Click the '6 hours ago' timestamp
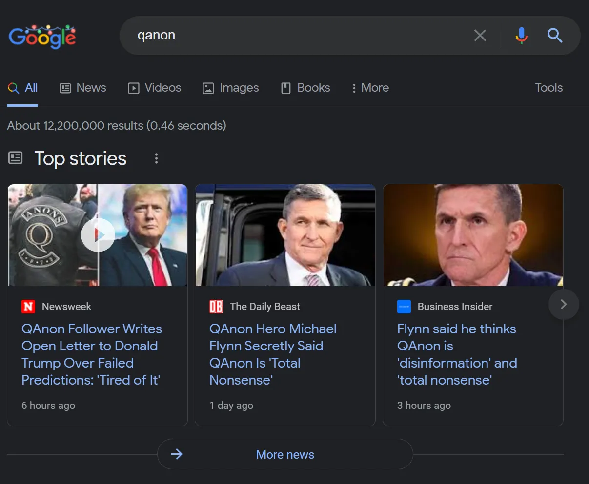 click(x=48, y=406)
